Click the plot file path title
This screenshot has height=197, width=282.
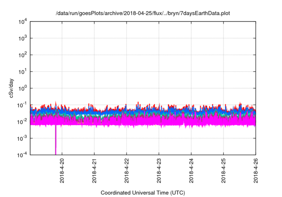143,13
